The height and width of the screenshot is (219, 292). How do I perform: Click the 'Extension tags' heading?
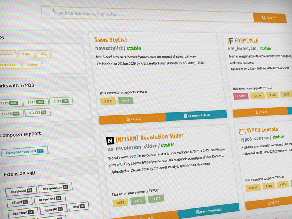tap(20, 173)
